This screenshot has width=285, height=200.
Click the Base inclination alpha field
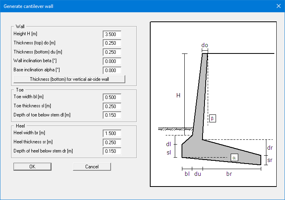[x=112, y=70]
